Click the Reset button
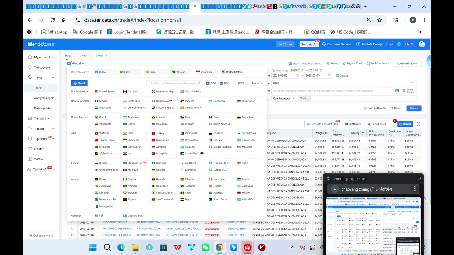Image resolution: width=454 pixels, height=255 pixels. point(395,108)
